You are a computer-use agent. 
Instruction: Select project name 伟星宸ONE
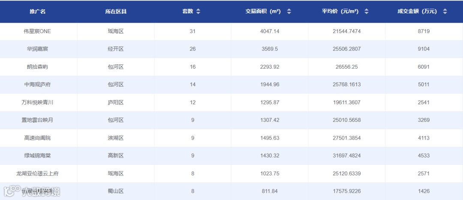[37, 31]
